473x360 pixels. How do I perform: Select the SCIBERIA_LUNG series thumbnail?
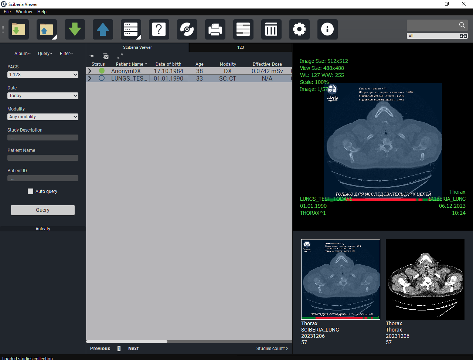(x=341, y=279)
